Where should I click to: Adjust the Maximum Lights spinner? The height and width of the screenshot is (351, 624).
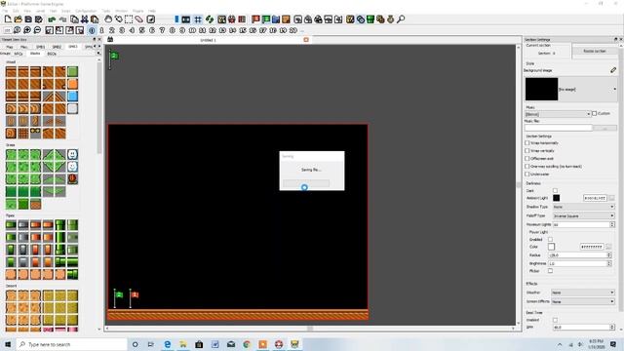[612, 224]
